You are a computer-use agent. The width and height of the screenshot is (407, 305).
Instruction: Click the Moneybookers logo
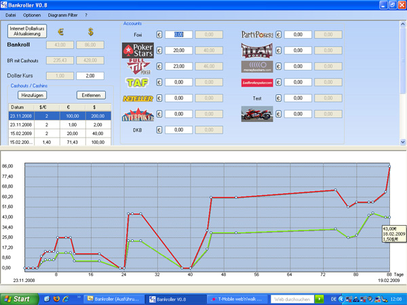coord(257,66)
